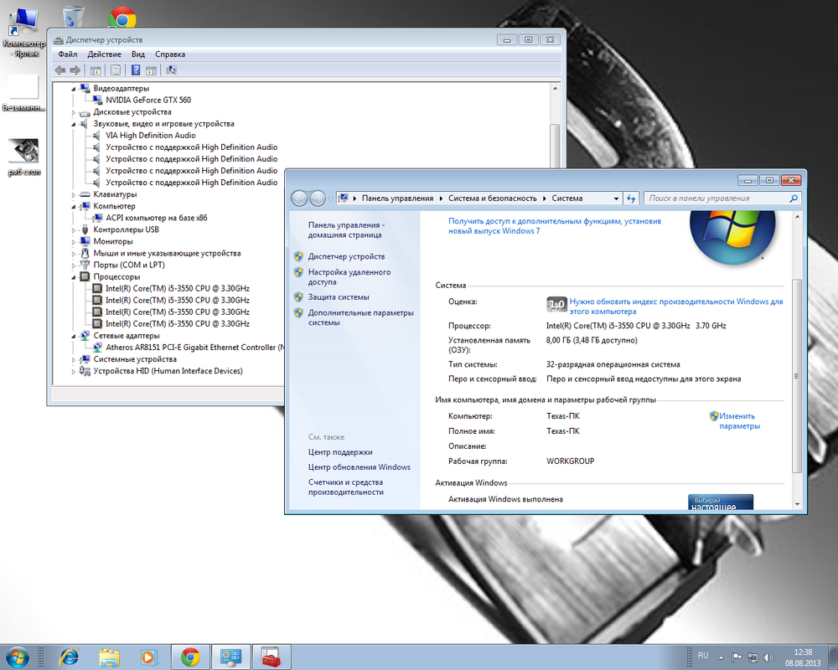Click the Диспетчер устройств link in sidebar
The width and height of the screenshot is (838, 670).
point(346,256)
